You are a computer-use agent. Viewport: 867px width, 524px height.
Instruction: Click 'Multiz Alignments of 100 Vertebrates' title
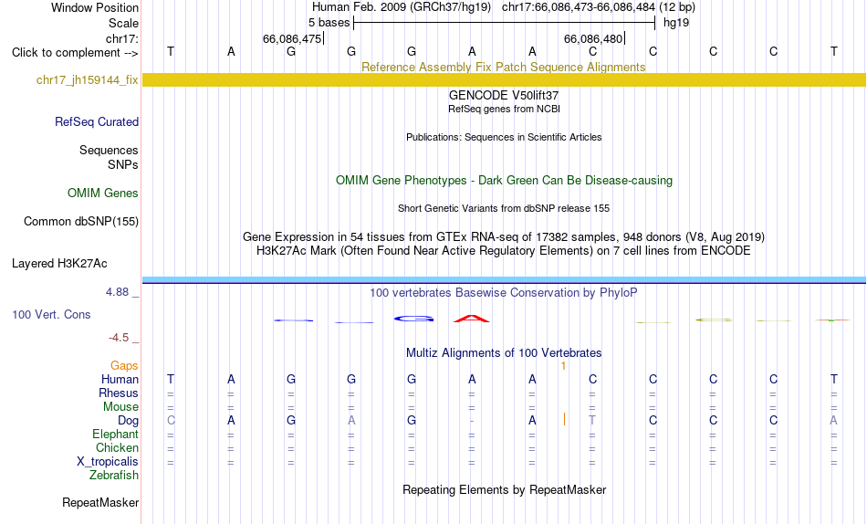[504, 353]
